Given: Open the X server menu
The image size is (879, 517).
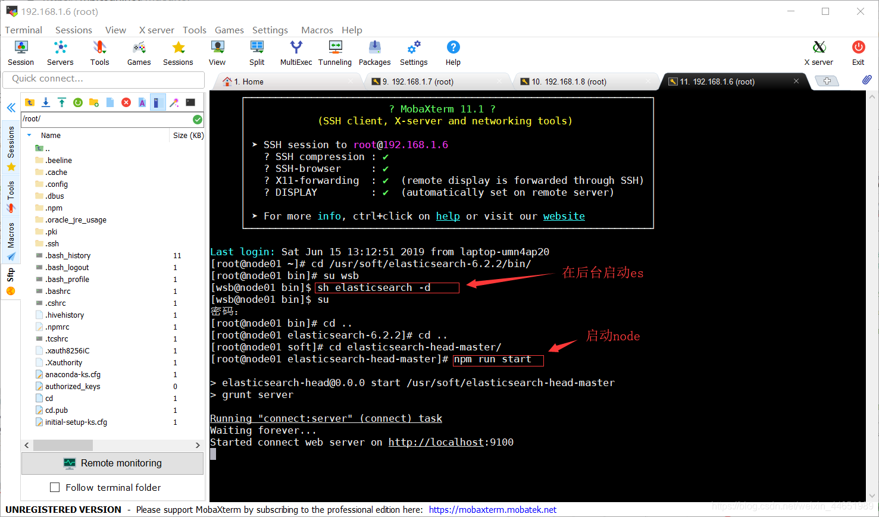Looking at the screenshot, I should click(157, 30).
